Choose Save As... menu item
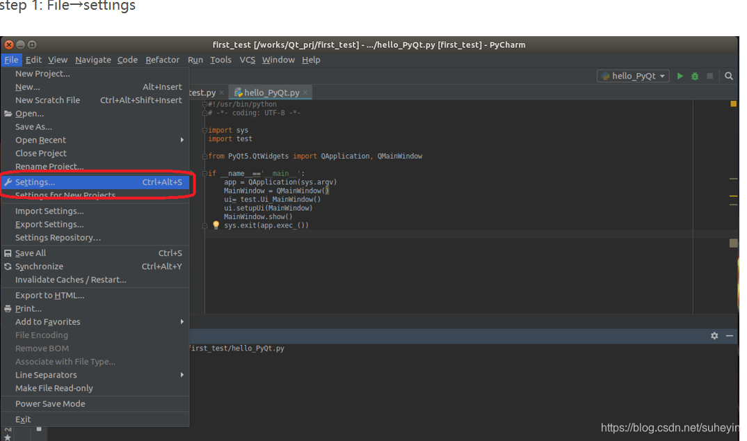This screenshot has height=441, width=747. pos(95,127)
